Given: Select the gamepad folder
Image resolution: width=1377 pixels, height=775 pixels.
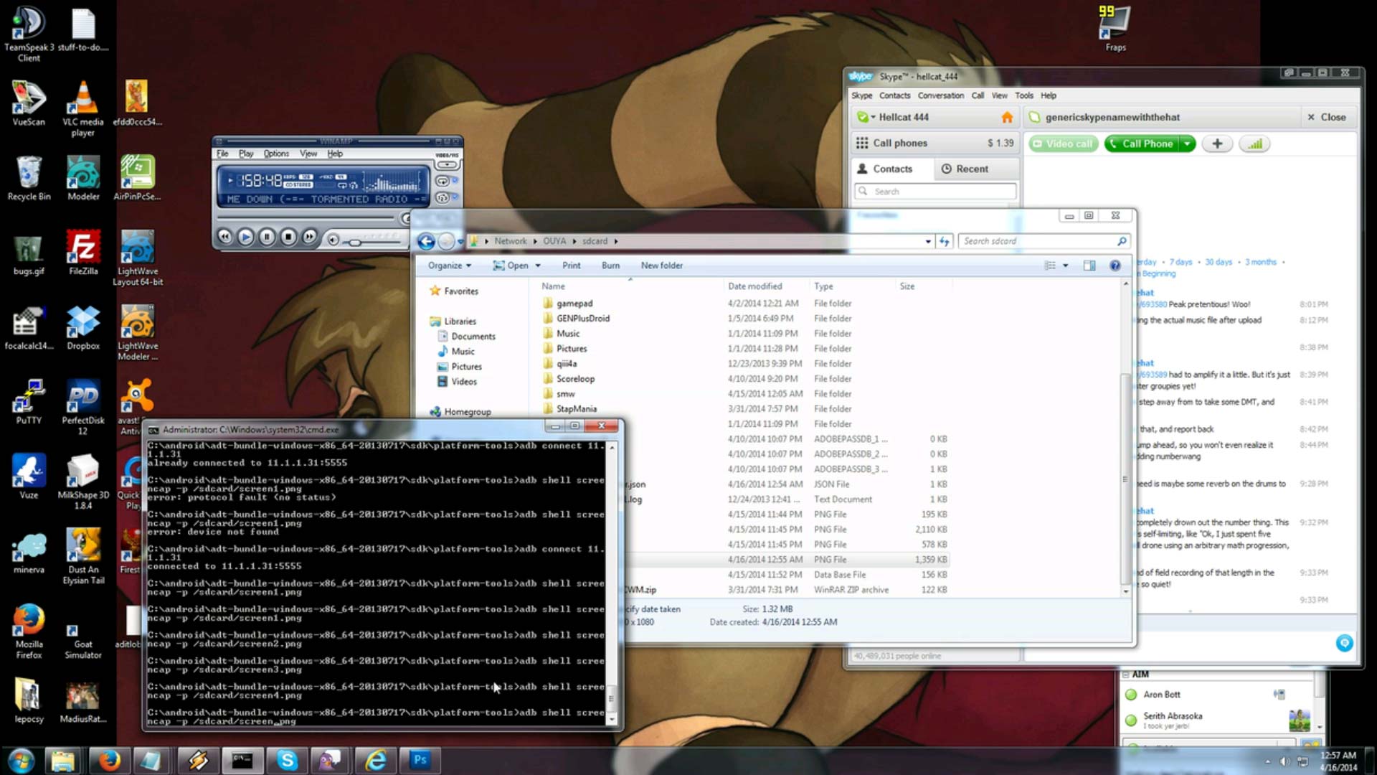Looking at the screenshot, I should (x=574, y=304).
